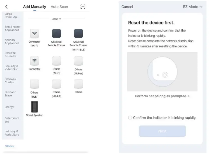Viewport: 209px width, 154px height.
Task: Open the EZ Mode pairing mode switcher
Action: [192, 7]
